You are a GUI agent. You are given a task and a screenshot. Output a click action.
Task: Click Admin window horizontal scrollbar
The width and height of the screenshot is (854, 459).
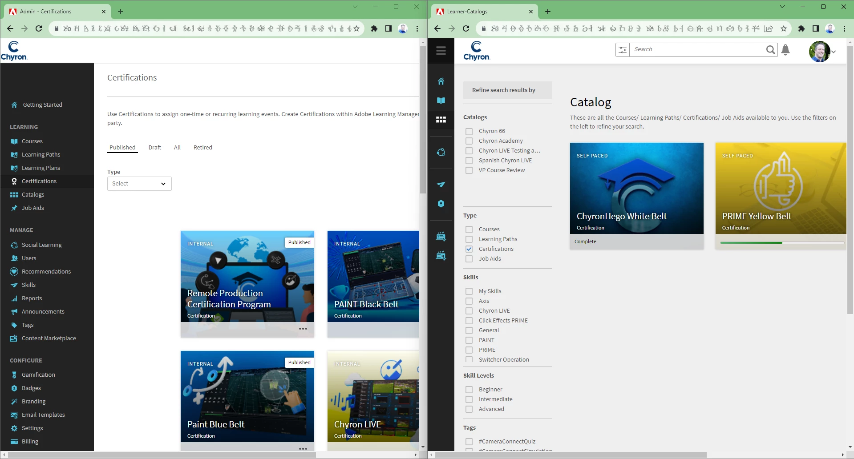(162, 455)
